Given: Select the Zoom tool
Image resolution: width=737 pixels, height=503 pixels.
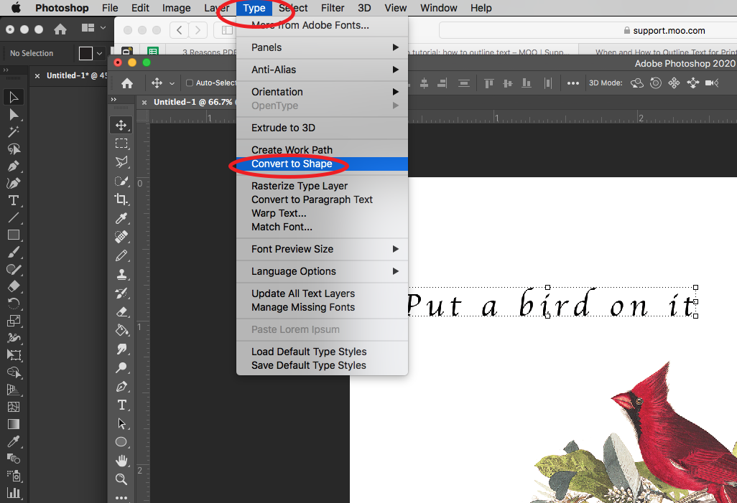Looking at the screenshot, I should pos(121,479).
